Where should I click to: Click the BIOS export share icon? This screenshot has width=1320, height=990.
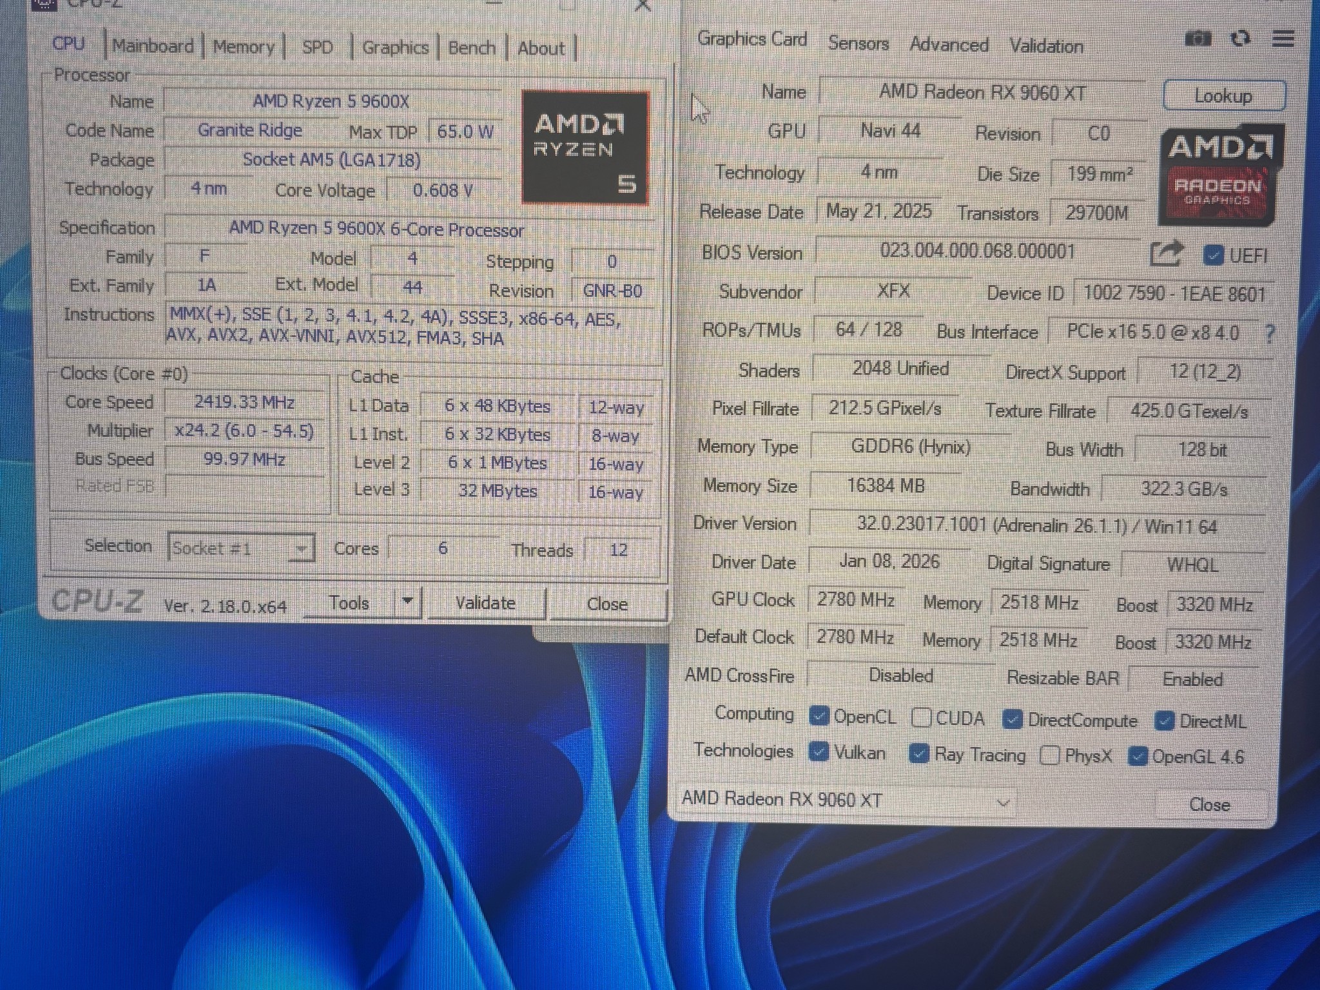click(x=1167, y=254)
